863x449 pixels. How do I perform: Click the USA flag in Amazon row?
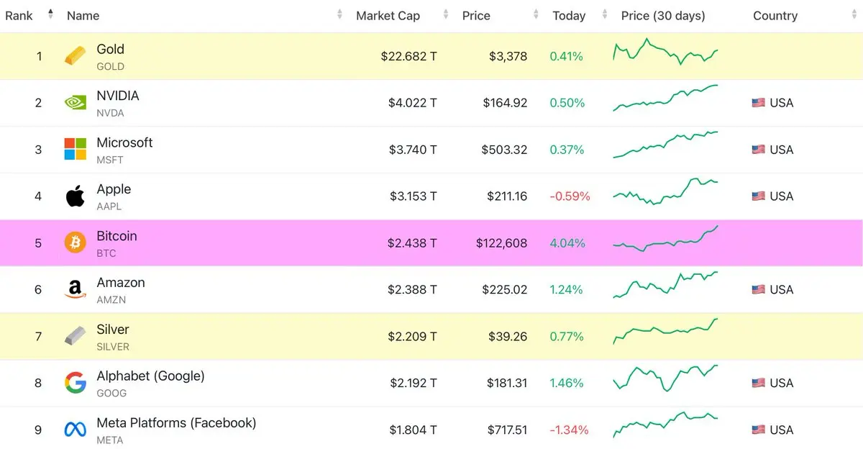point(758,290)
